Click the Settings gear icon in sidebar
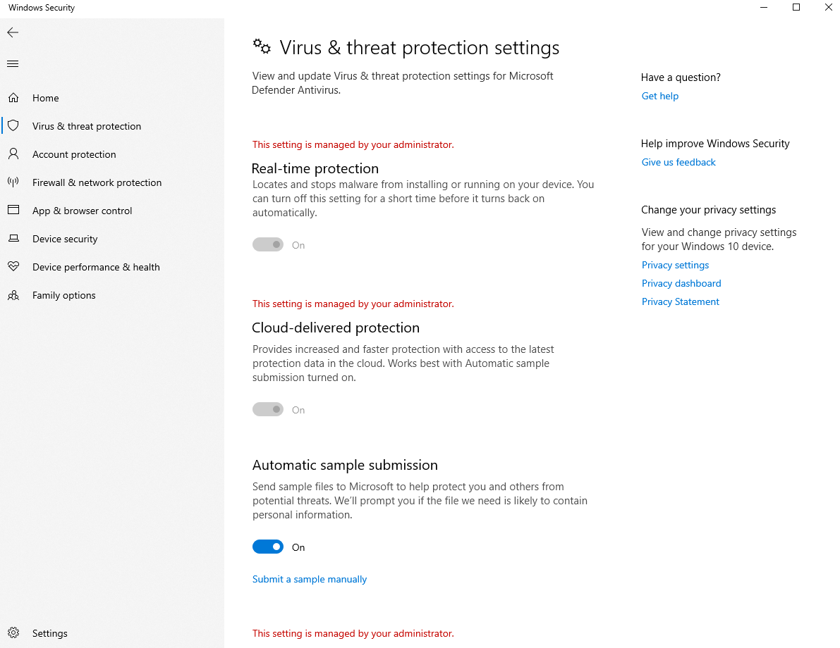The height and width of the screenshot is (648, 840). click(x=13, y=633)
